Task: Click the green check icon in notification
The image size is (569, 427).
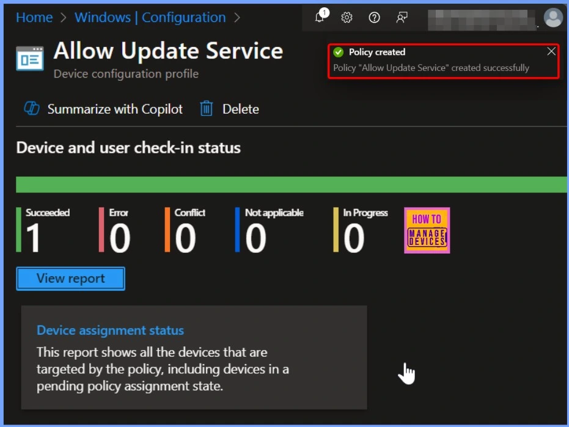Action: [338, 53]
